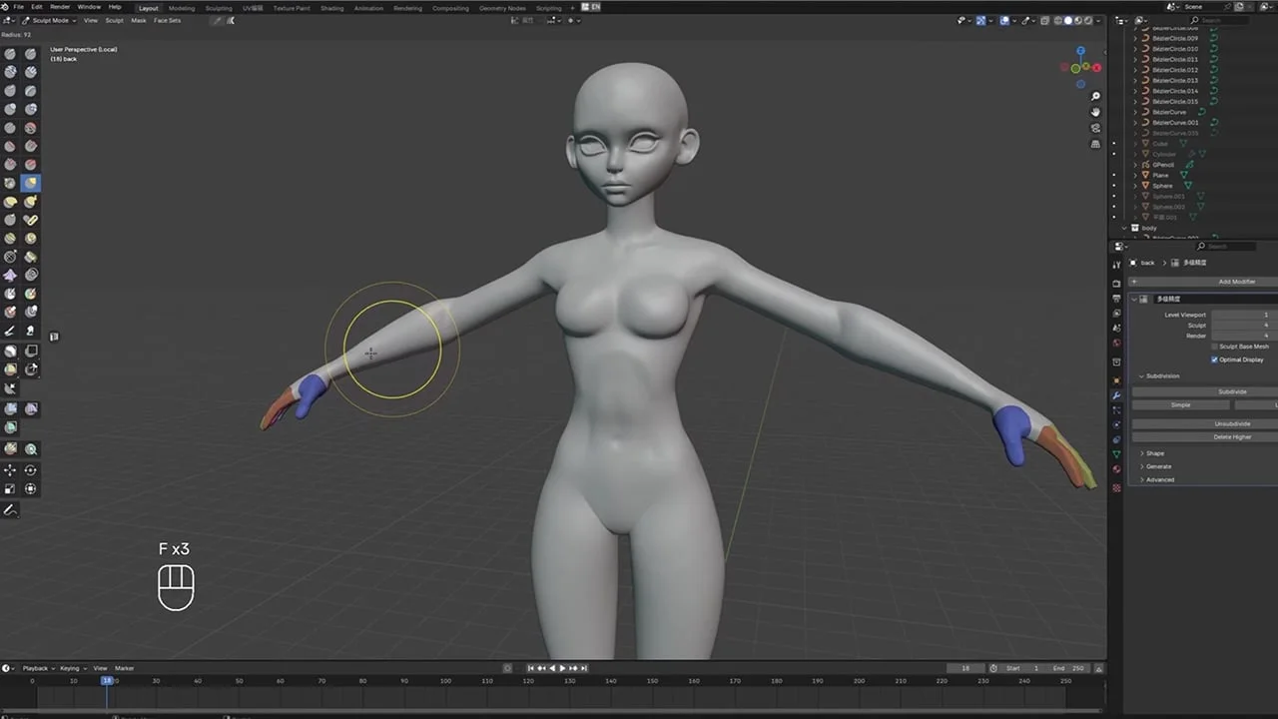
Task: Click the Add Modifier button
Action: click(x=1236, y=282)
